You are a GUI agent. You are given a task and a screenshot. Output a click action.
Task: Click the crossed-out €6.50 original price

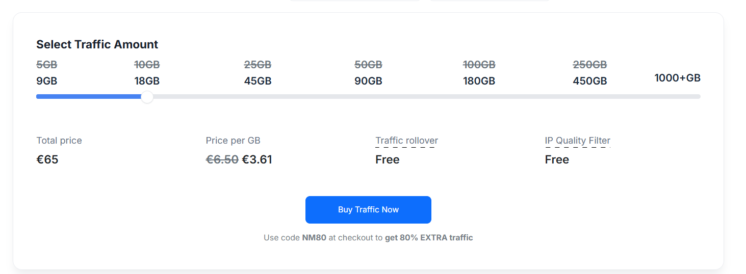pos(222,159)
